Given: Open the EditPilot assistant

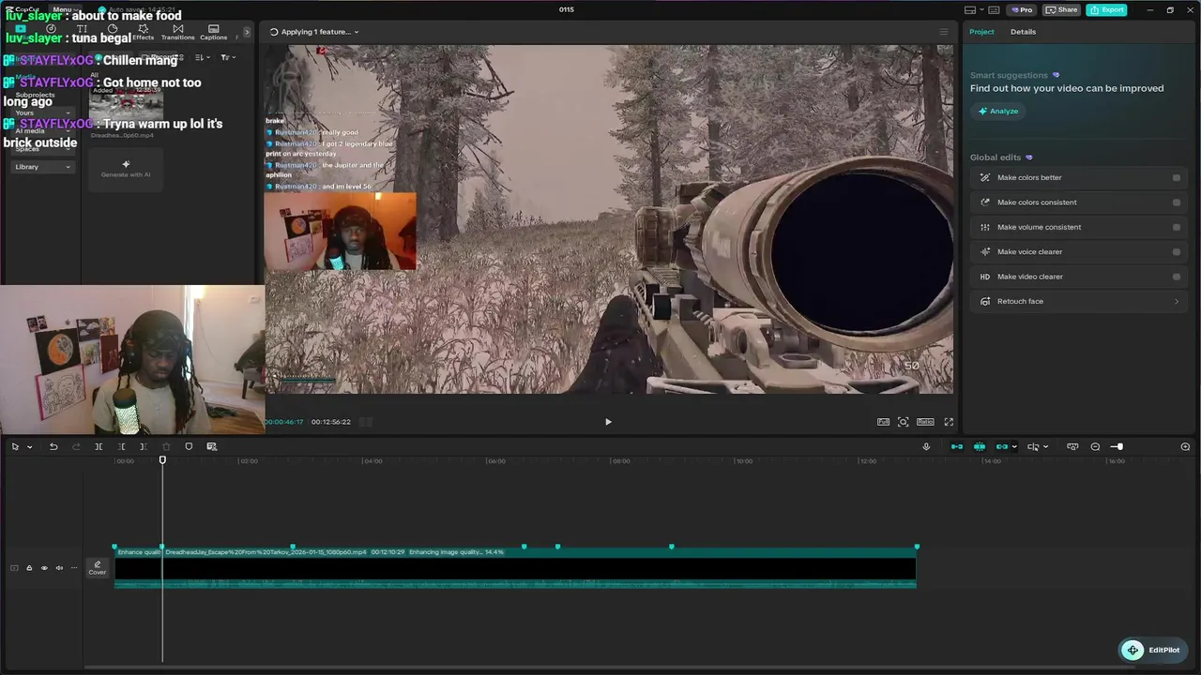Looking at the screenshot, I should [1153, 650].
